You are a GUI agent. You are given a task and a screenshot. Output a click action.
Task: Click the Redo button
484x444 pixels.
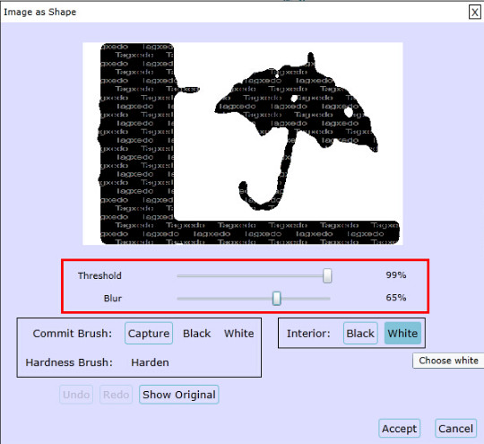click(116, 395)
